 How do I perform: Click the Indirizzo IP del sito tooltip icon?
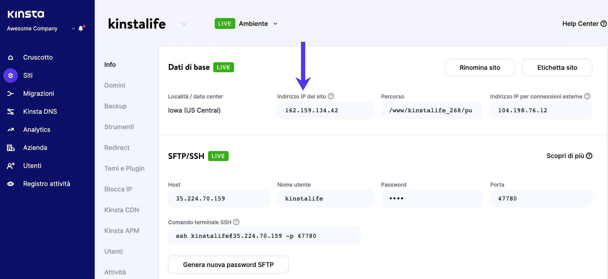click(331, 96)
